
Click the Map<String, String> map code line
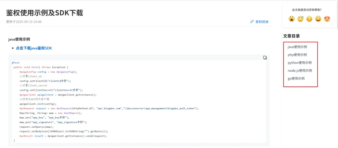[x=51, y=113]
